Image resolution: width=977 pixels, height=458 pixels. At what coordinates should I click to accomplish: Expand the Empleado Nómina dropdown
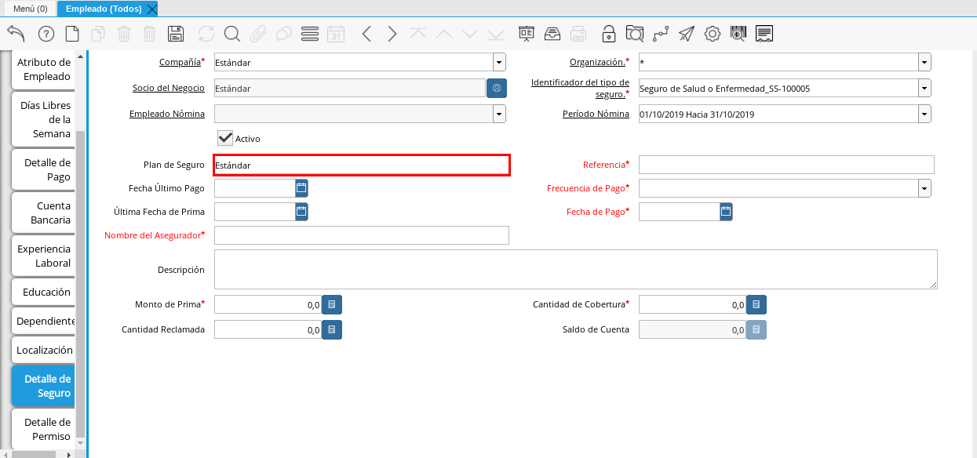click(x=499, y=114)
